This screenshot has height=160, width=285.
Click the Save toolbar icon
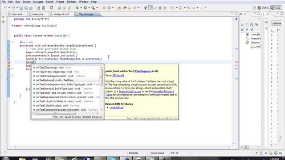[21, 8]
